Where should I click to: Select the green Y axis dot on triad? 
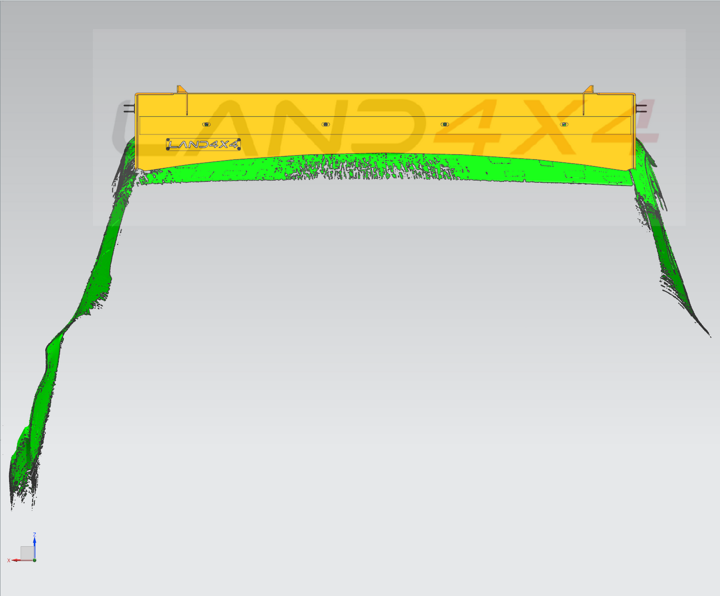pos(34,560)
